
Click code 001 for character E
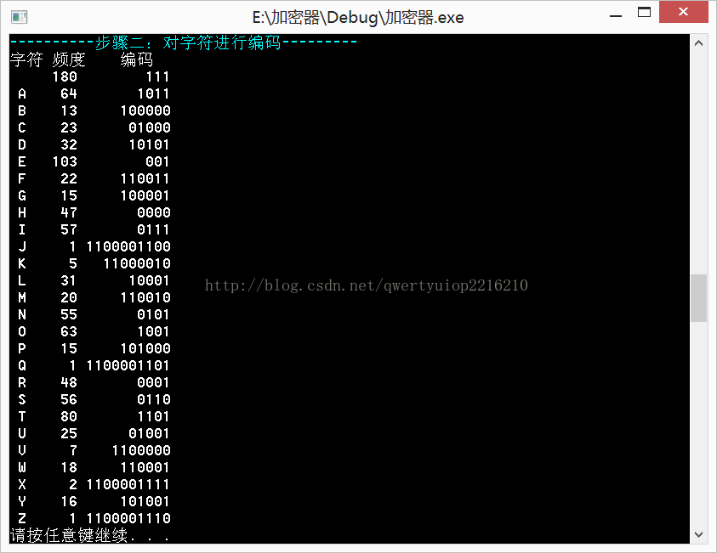[x=157, y=161]
